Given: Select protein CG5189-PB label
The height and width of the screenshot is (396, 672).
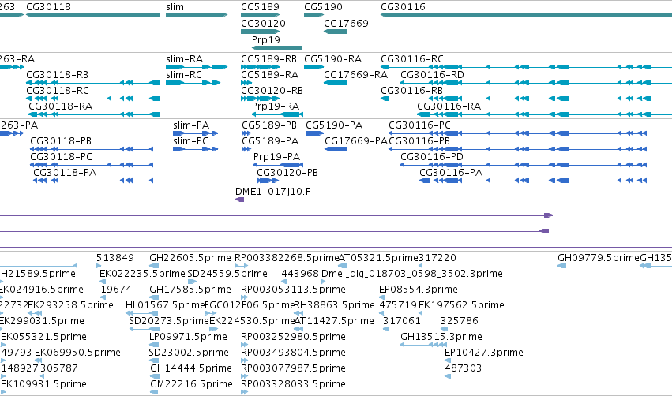Looking at the screenshot, I should coord(269,125).
